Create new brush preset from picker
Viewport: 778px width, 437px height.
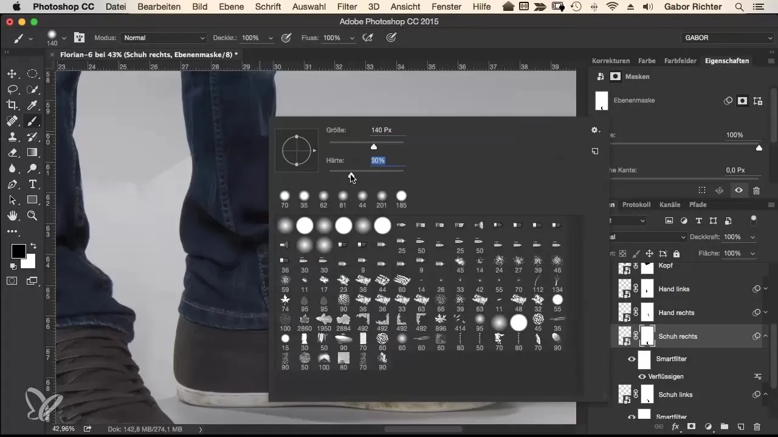[x=595, y=151]
